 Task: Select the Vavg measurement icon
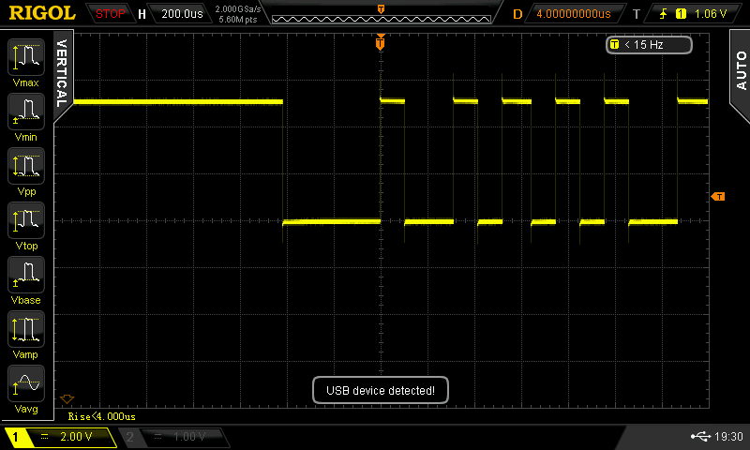point(26,383)
